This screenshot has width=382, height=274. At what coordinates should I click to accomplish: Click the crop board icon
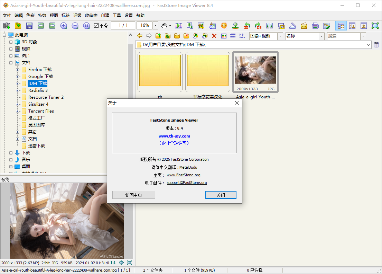(201, 26)
